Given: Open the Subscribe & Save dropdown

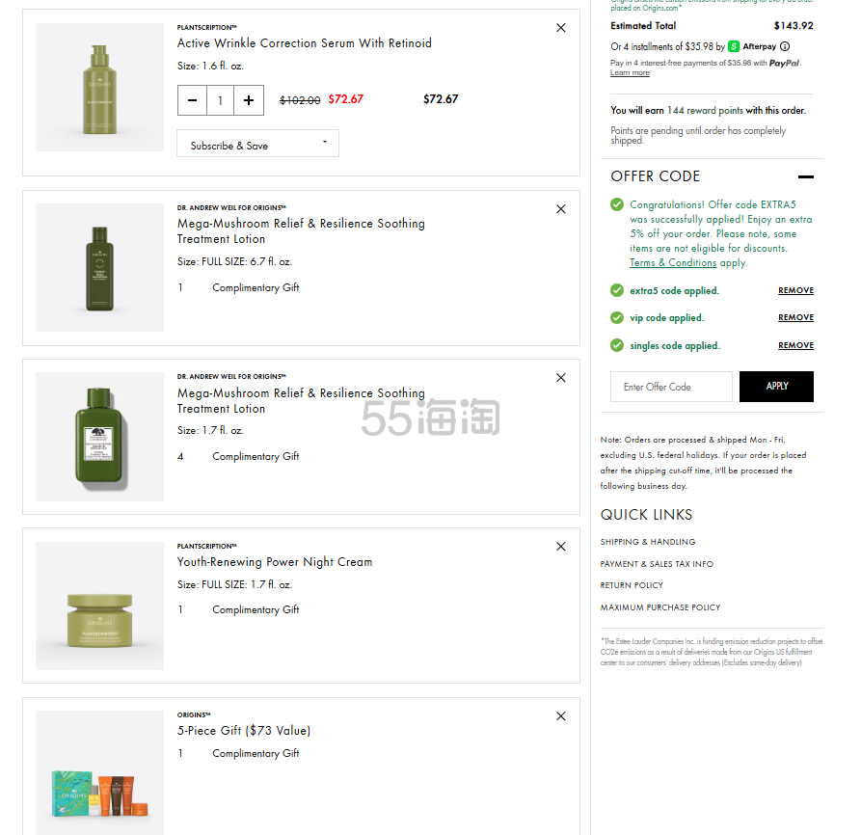Looking at the screenshot, I should coord(257,144).
